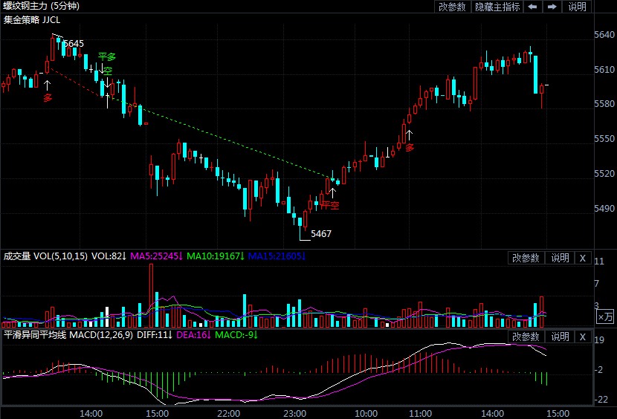Image resolution: width=617 pixels, height=419 pixels.
Task: Open 说明 for the main chart strategy
Action: (x=577, y=7)
